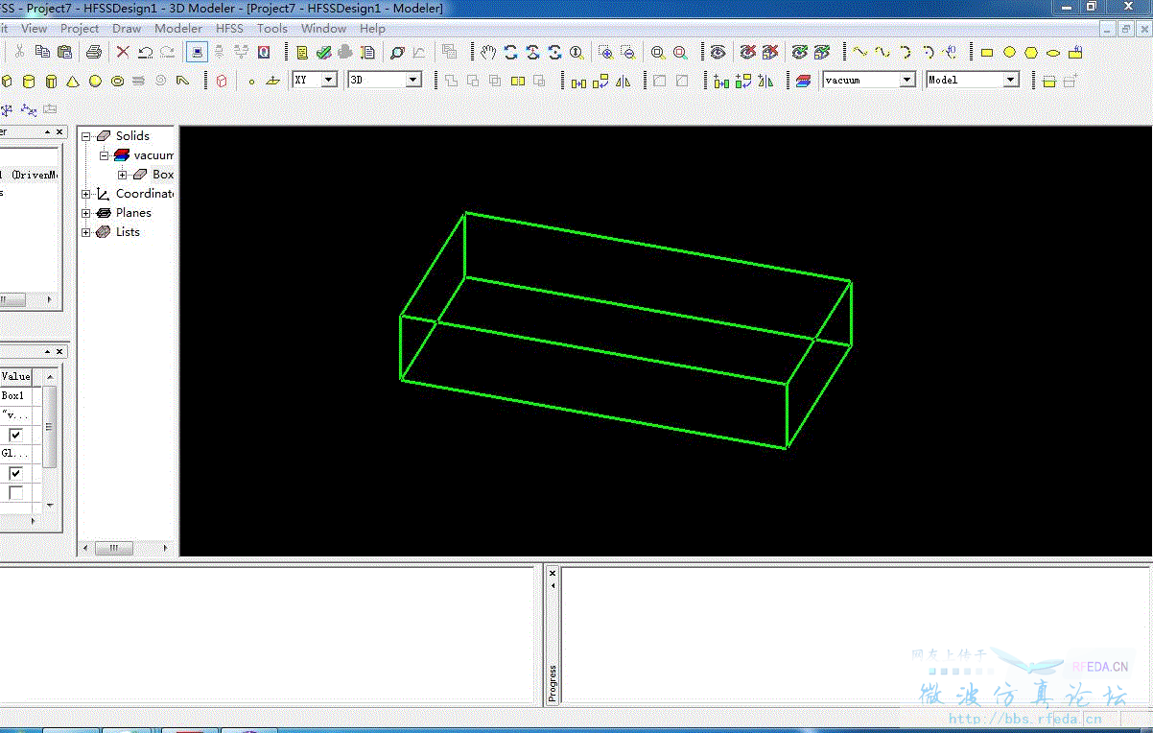Click the red 3D region box icon
1153x733 pixels.
(x=222, y=82)
